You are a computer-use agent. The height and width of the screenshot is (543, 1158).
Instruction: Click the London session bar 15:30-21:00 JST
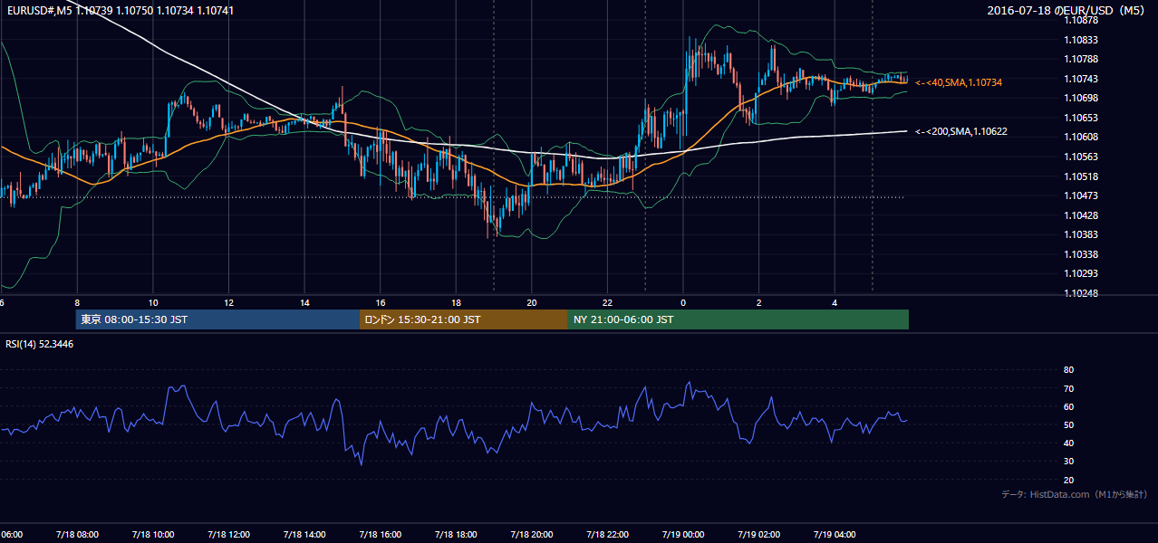(x=464, y=319)
